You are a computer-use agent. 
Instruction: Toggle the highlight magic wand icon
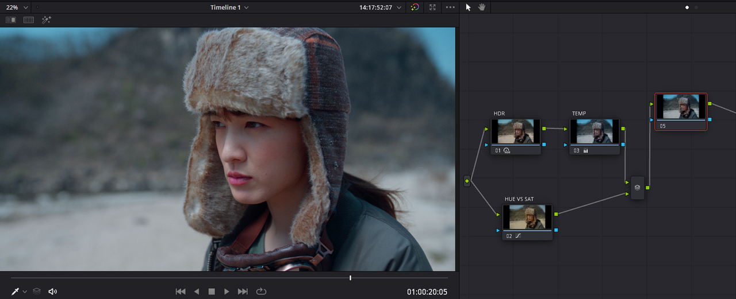47,20
